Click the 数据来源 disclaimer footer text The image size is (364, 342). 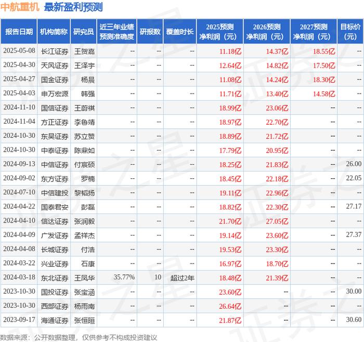click(79, 337)
